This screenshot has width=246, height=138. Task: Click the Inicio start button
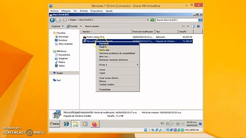pyautogui.click(x=55, y=124)
